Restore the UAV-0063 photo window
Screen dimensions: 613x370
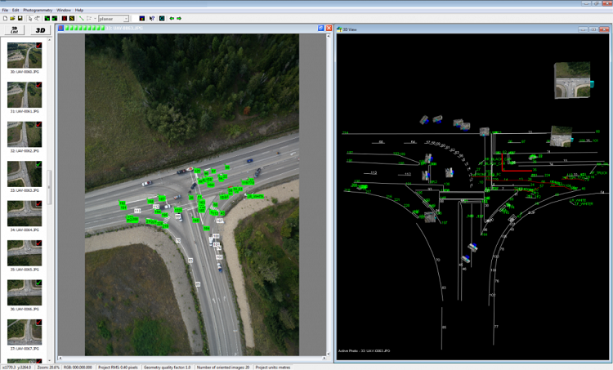[x=321, y=28]
